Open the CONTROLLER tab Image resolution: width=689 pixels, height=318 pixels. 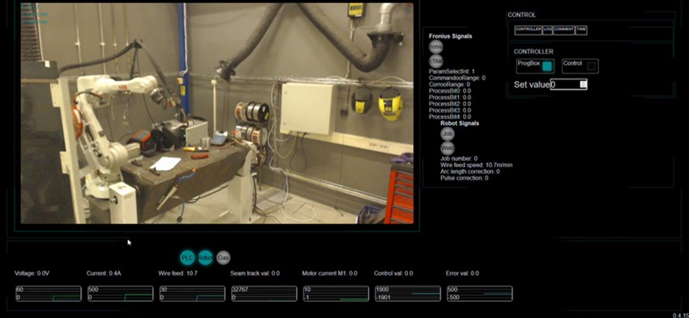click(529, 30)
